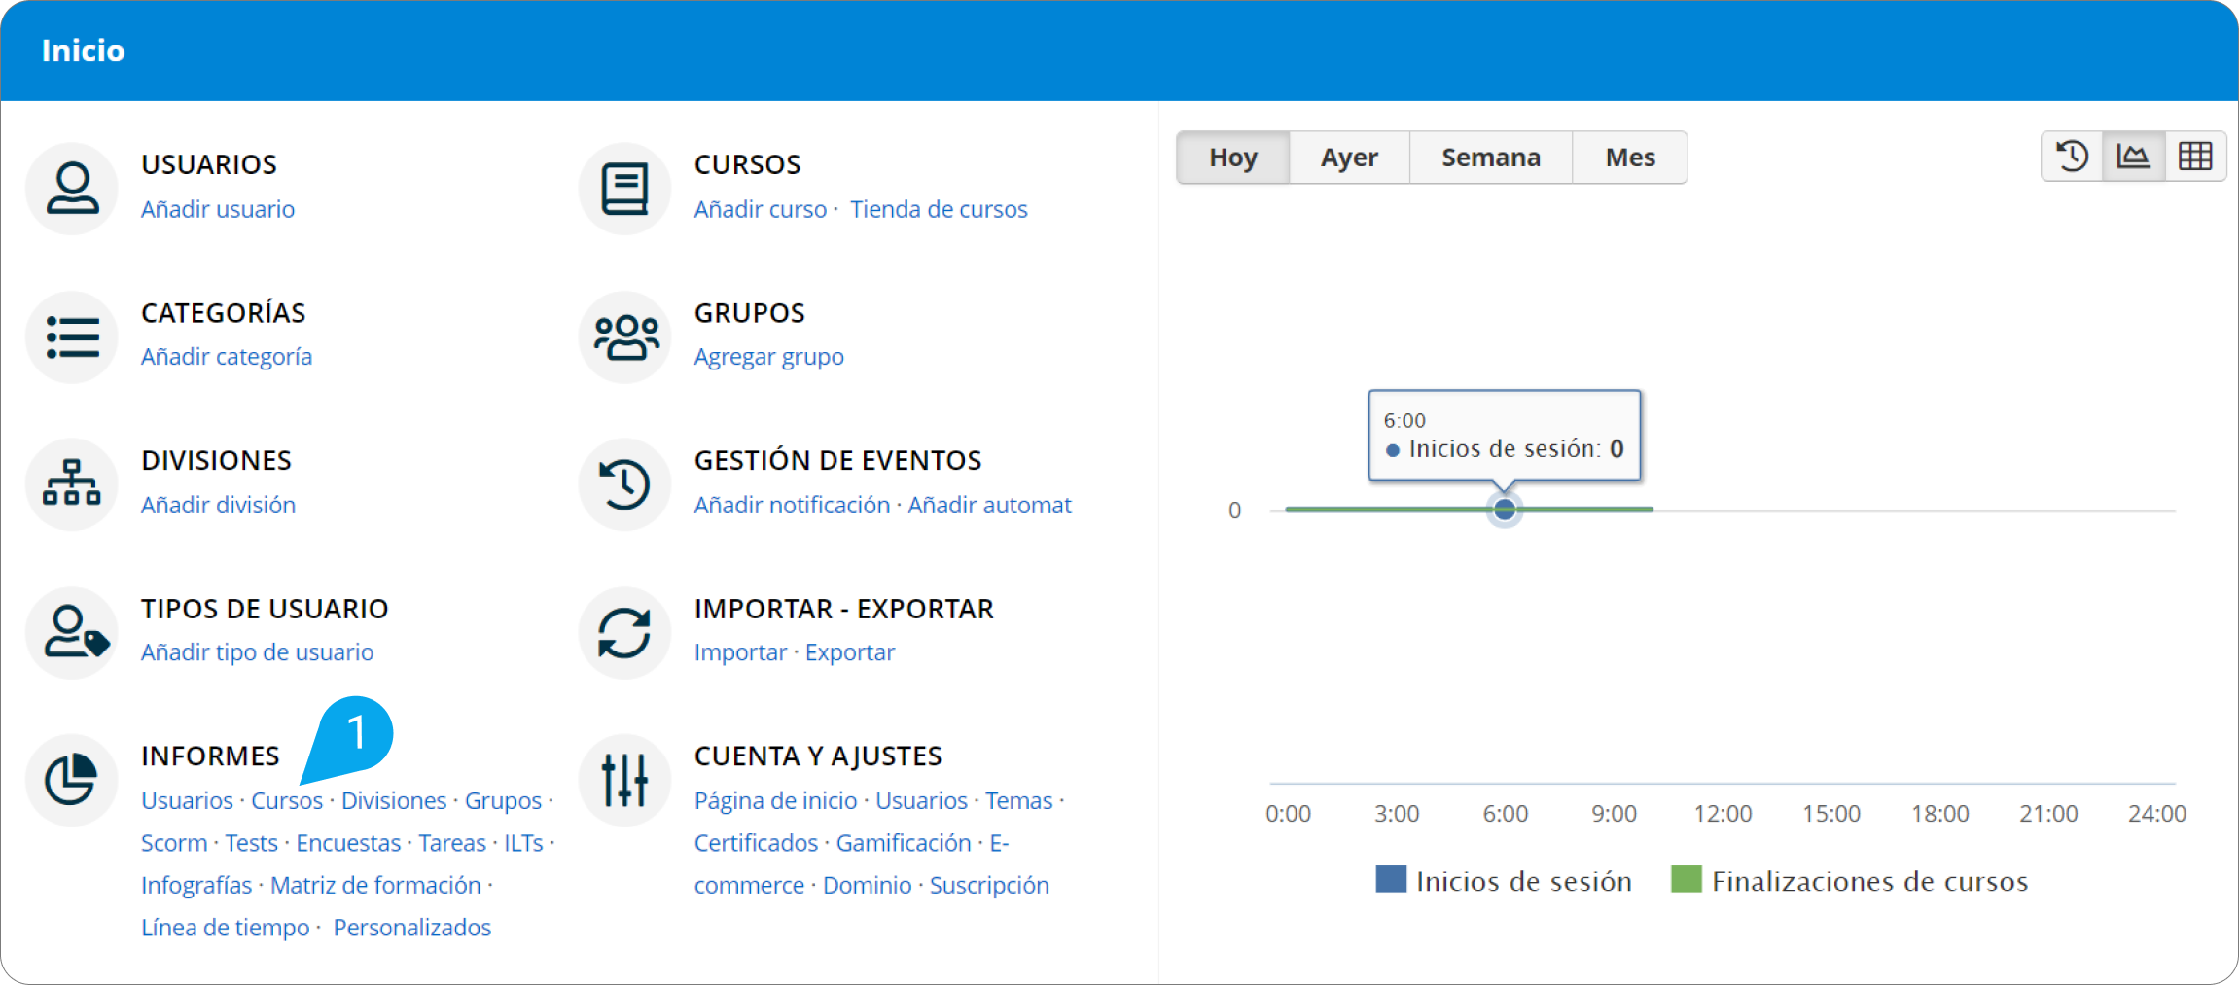Toggle Finalizaciones de cursos legend swatch
Image resolution: width=2239 pixels, height=985 pixels.
[1686, 879]
